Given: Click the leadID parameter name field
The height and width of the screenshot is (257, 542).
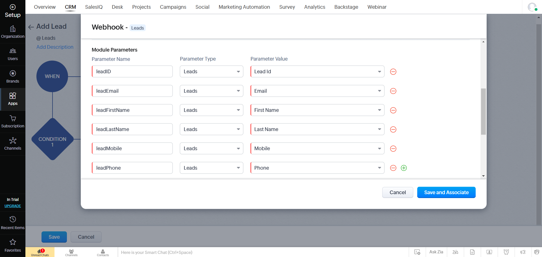Looking at the screenshot, I should click(x=132, y=72).
